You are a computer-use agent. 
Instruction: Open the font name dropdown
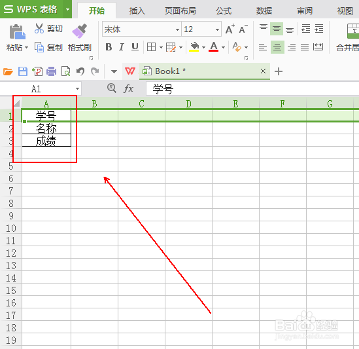[177, 29]
